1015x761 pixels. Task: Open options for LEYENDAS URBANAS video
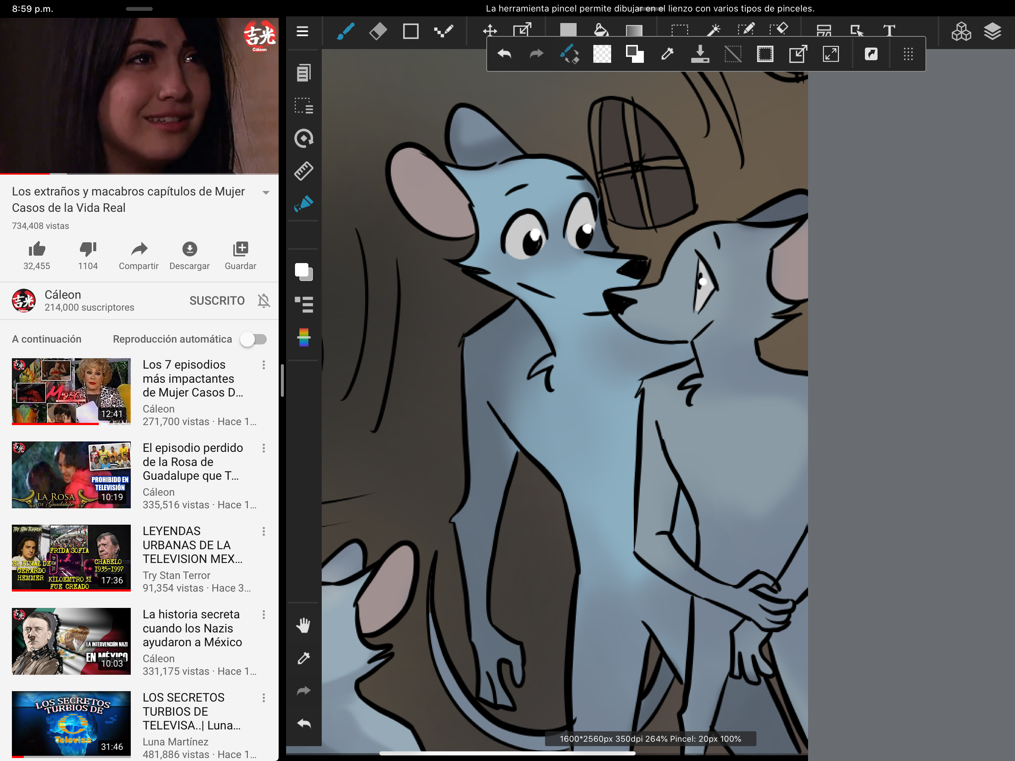(263, 531)
